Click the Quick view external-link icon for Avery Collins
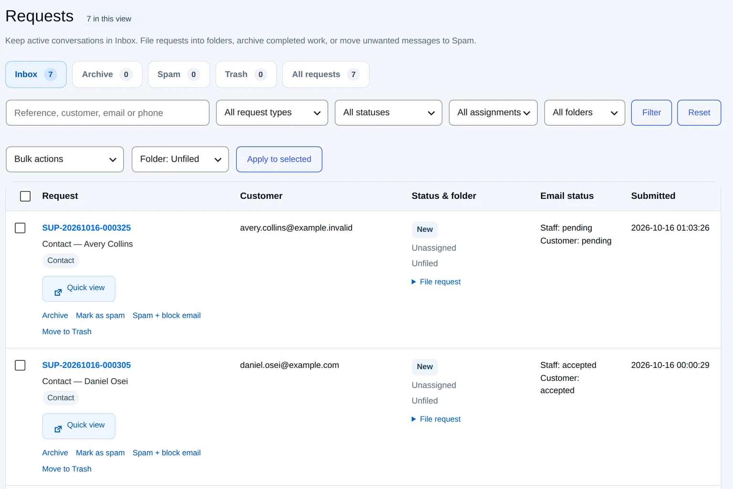The height and width of the screenshot is (489, 733). tap(58, 292)
